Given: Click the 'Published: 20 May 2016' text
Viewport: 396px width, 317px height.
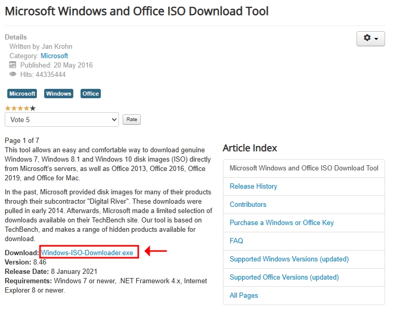Looking at the screenshot, I should tap(57, 65).
